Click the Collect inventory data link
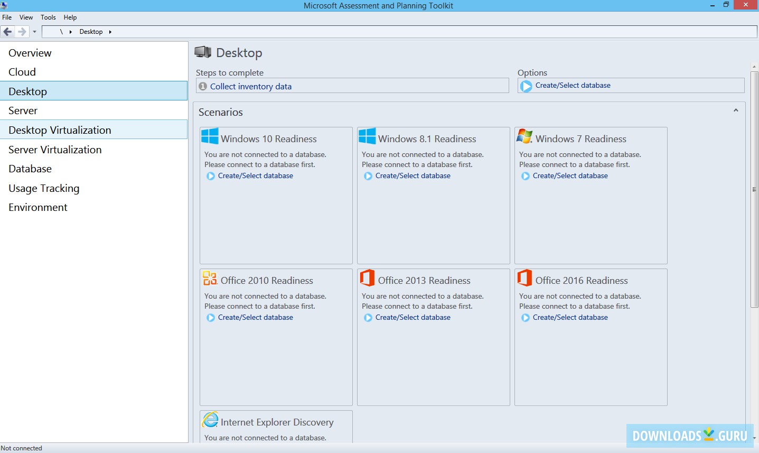Viewport: 759px width, 453px height. (x=251, y=86)
